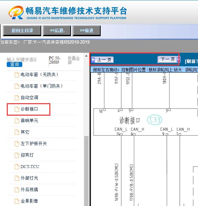198x206 pixels.
Task: Go to previous page with 上一页
Action: coord(102,60)
